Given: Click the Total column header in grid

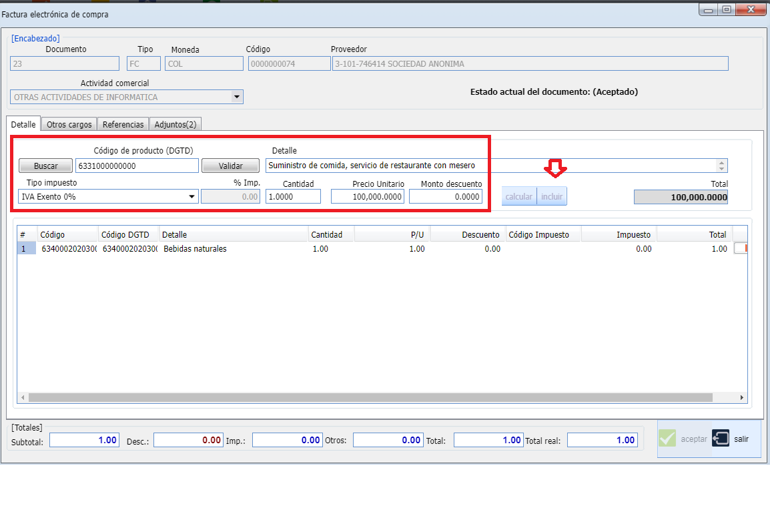Looking at the screenshot, I should [x=695, y=234].
